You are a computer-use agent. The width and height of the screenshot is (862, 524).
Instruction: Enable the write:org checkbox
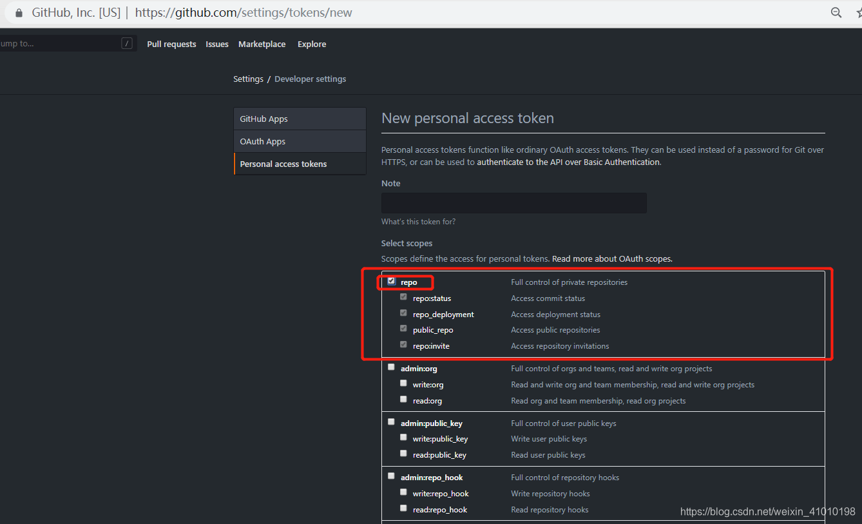click(403, 383)
